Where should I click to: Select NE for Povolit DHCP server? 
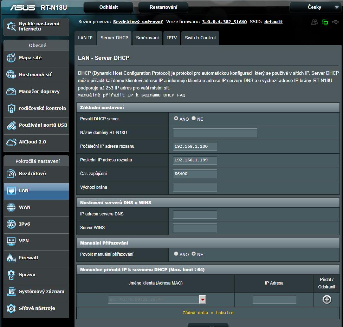point(194,119)
